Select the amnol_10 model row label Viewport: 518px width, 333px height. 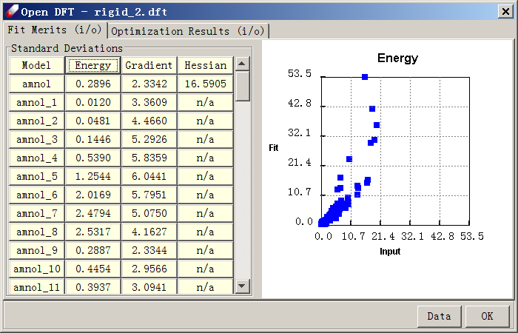point(36,269)
